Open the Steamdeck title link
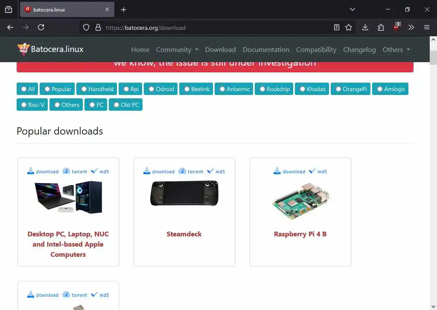The height and width of the screenshot is (310, 437). 184,234
